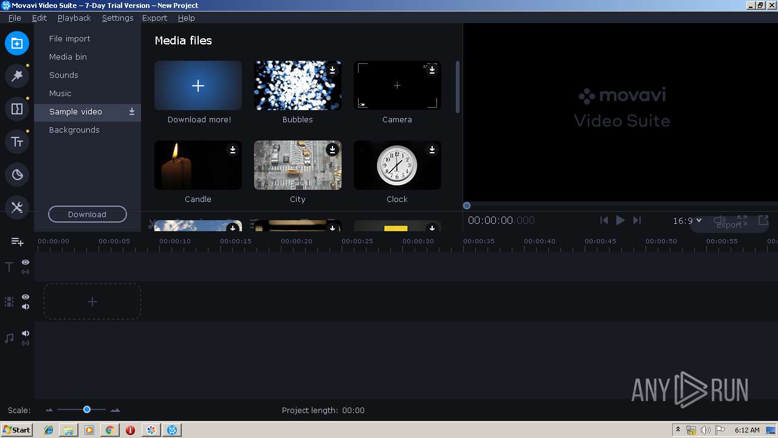Download the Candle sample video

point(233,150)
